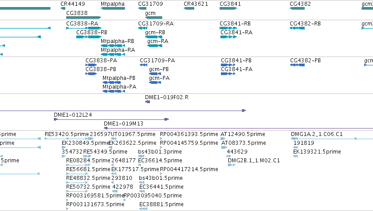Select protein CG3841-PB
373x211 pixels.
pyautogui.click(x=236, y=61)
